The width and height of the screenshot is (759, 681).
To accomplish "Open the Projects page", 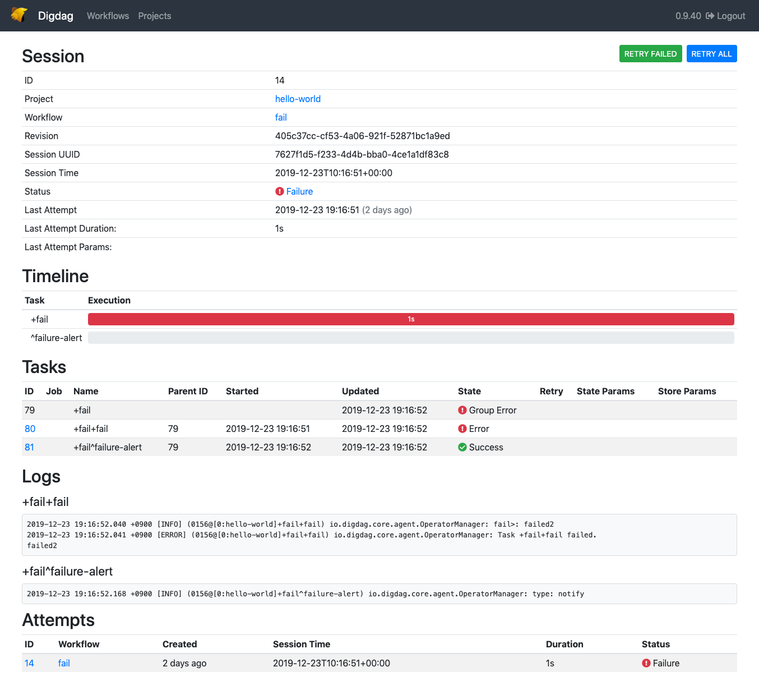I will tap(155, 16).
